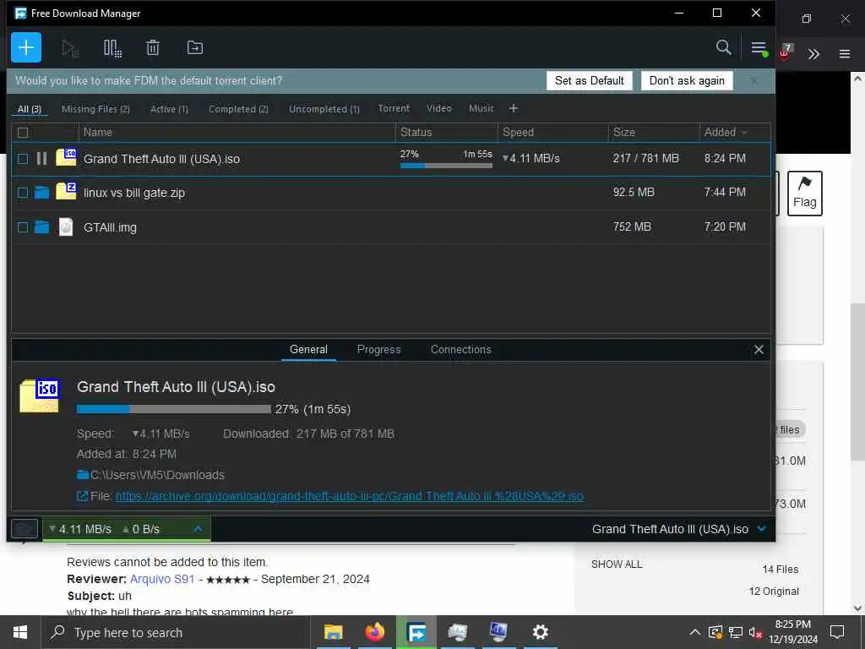865x649 pixels.
Task: Click the zip file icon for linux vs bill gate
Action: tap(66, 192)
